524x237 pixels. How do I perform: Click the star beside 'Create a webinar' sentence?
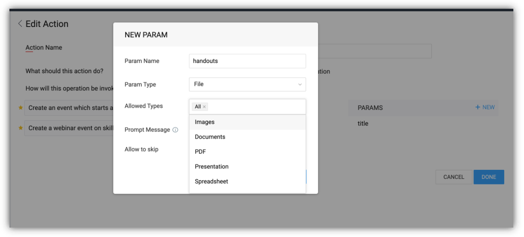(20, 128)
